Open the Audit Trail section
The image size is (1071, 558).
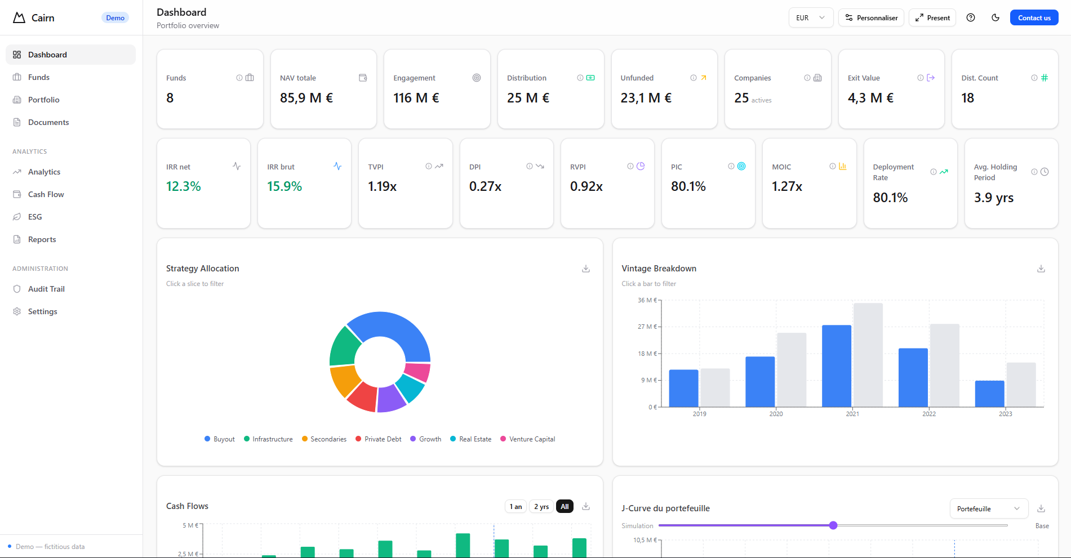pos(46,288)
